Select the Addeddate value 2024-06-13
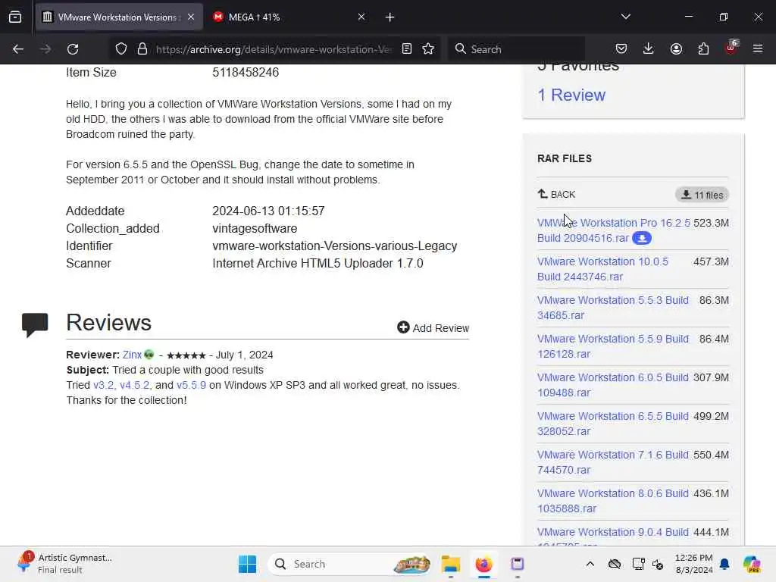 268,211
